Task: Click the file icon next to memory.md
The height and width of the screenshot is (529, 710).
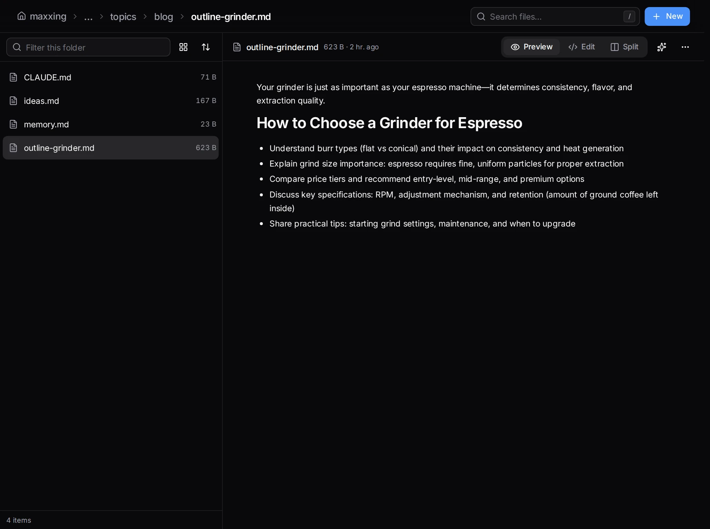Action: (13, 124)
